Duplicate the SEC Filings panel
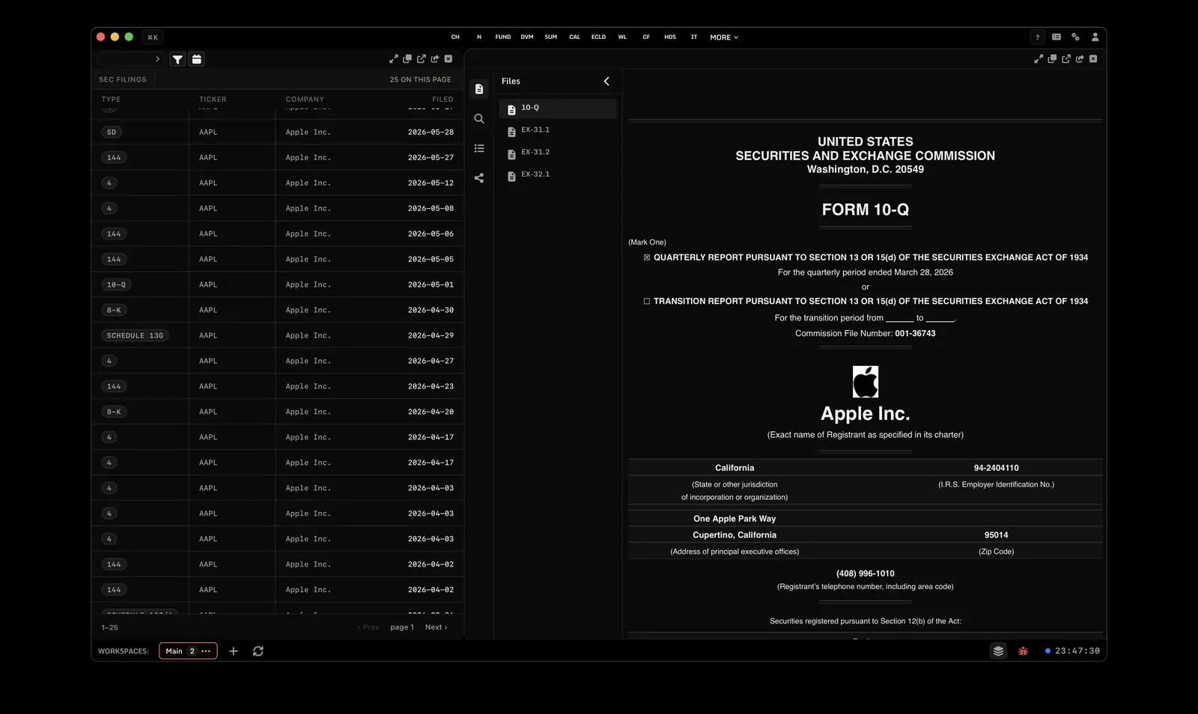 [x=407, y=59]
